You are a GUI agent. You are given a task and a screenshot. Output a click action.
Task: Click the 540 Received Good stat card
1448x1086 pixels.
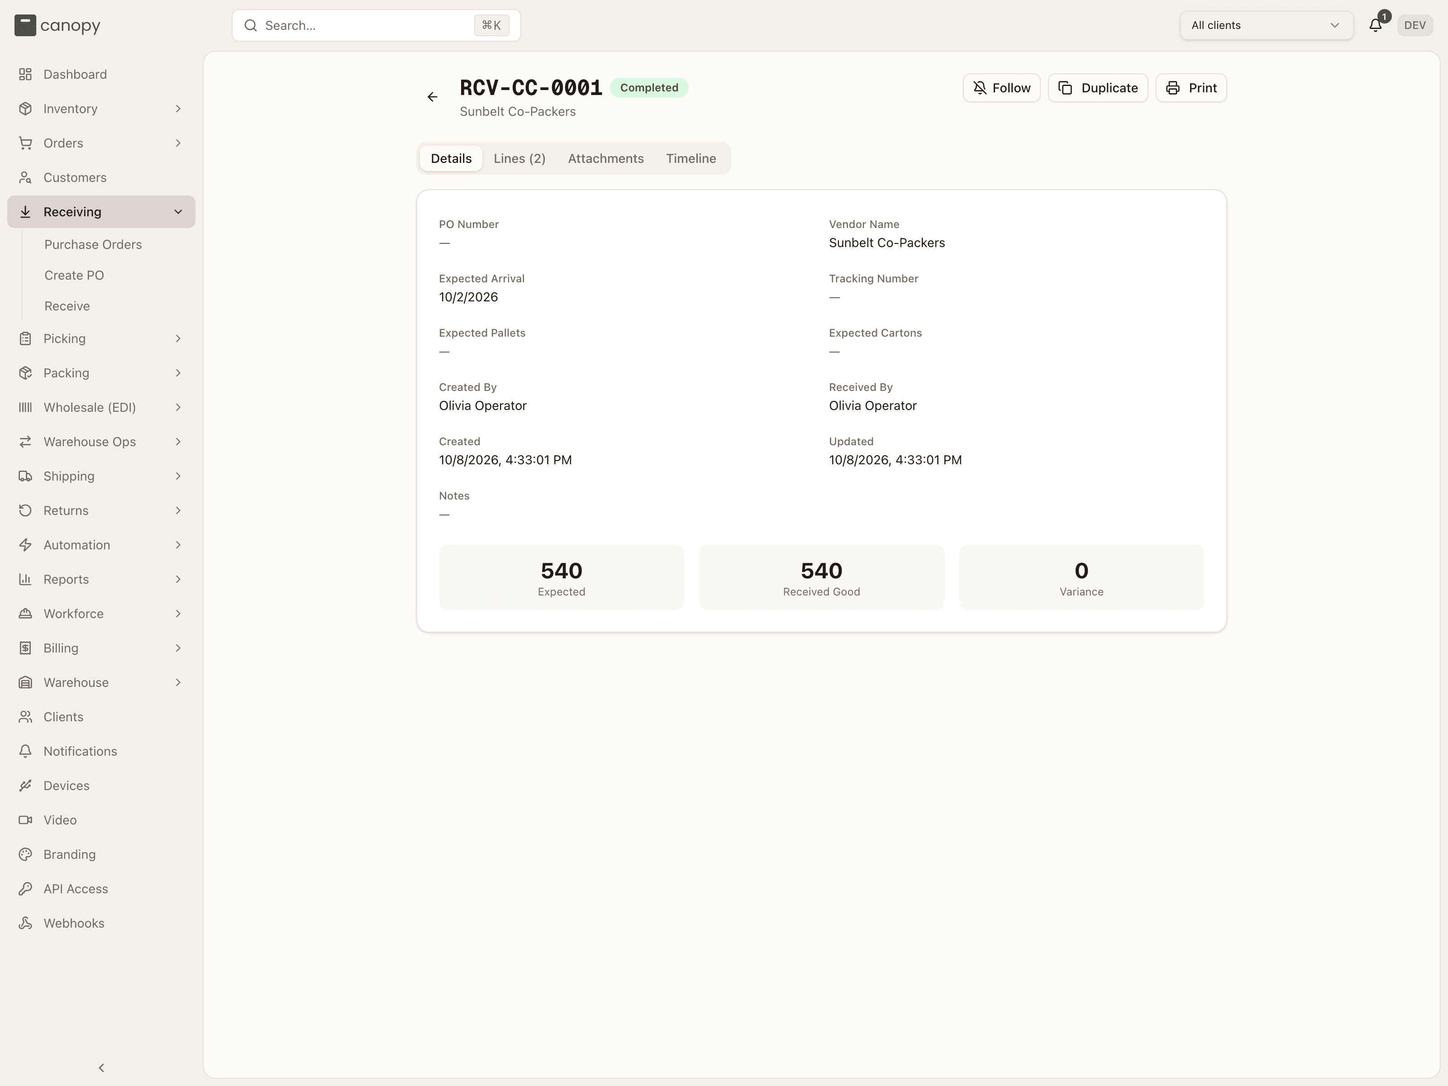coord(821,577)
